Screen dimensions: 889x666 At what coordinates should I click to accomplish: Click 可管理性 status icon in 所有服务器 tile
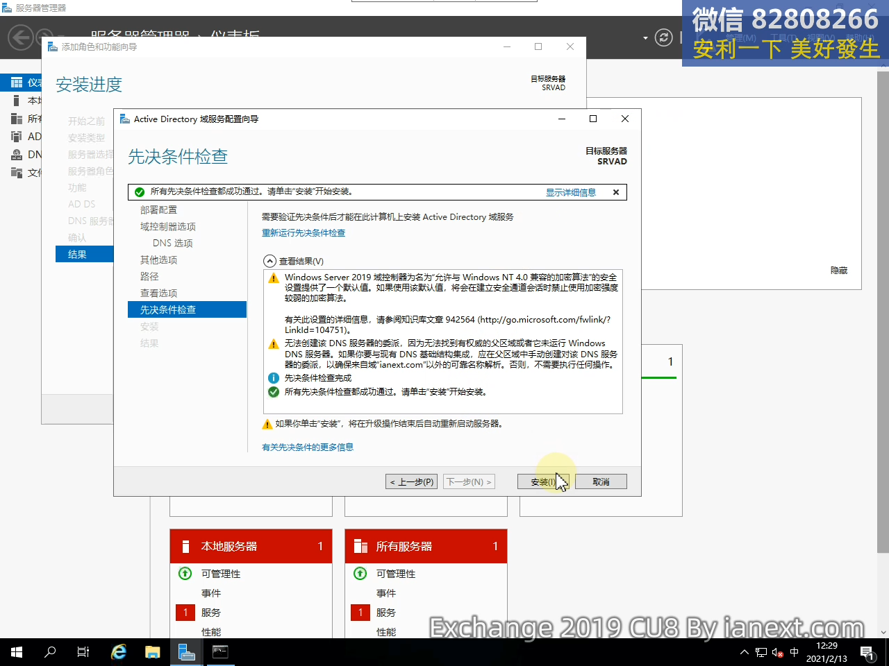pos(360,573)
